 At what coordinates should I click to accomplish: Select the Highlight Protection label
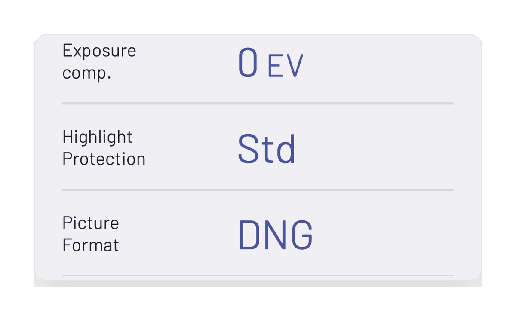[x=104, y=148]
